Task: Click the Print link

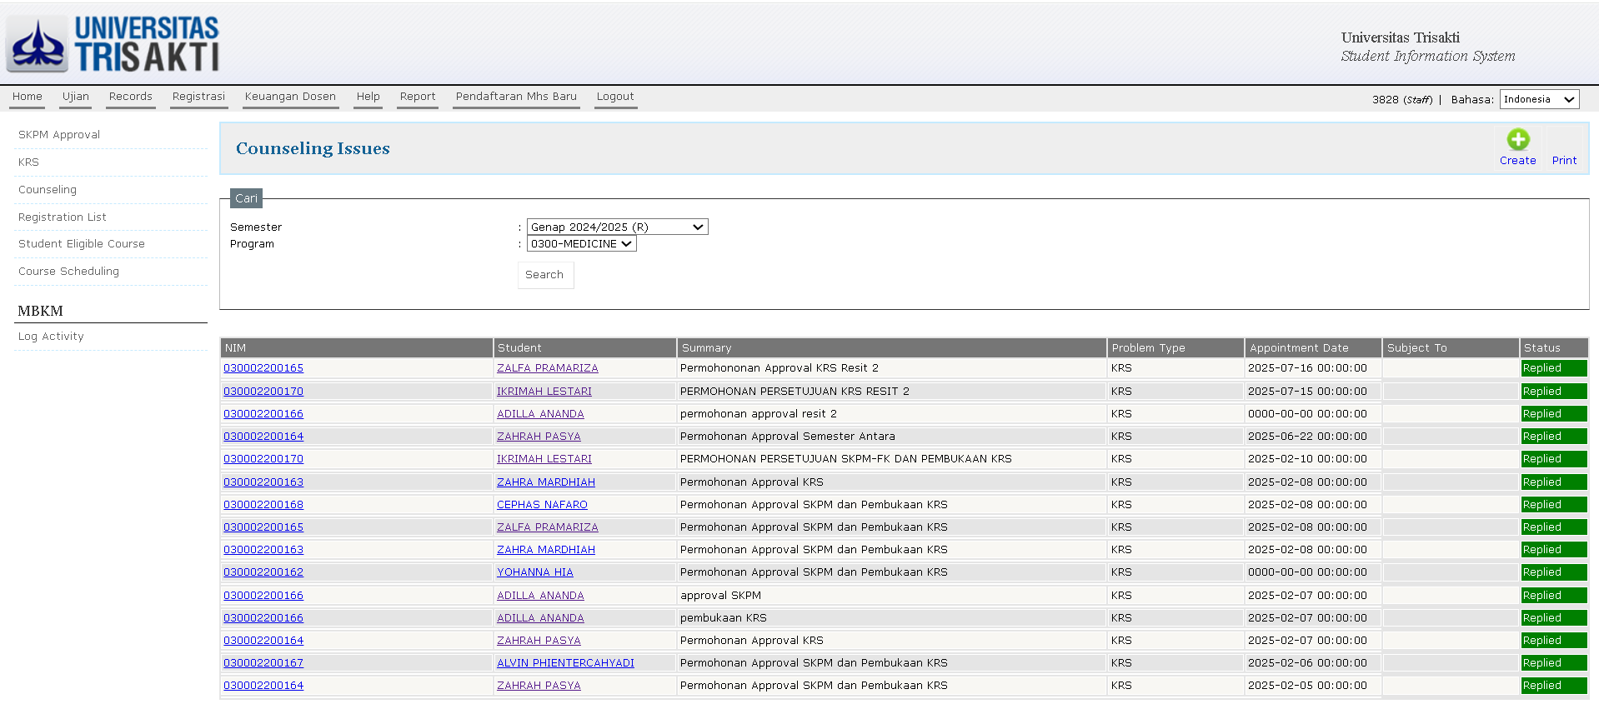Action: (x=1564, y=161)
